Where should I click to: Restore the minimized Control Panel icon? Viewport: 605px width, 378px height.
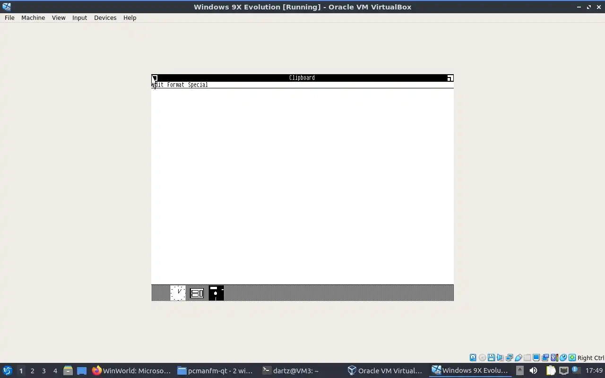(197, 293)
